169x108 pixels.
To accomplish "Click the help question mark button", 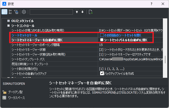I will click(x=151, y=4).
